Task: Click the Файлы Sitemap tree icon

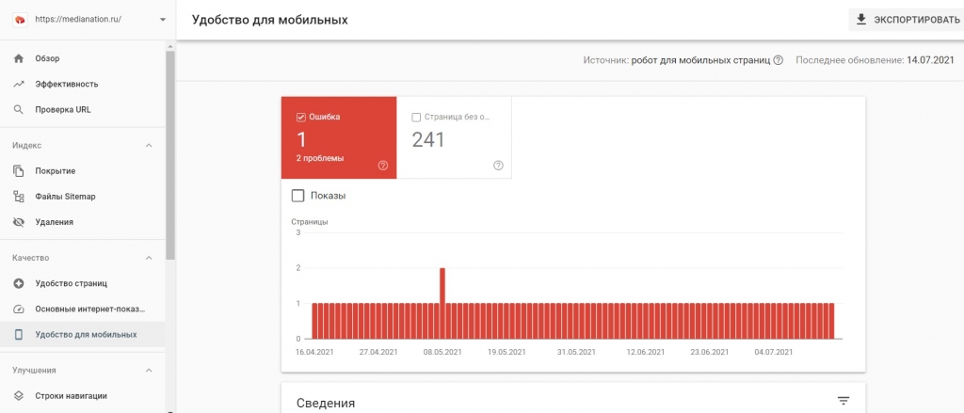Action: click(19, 197)
